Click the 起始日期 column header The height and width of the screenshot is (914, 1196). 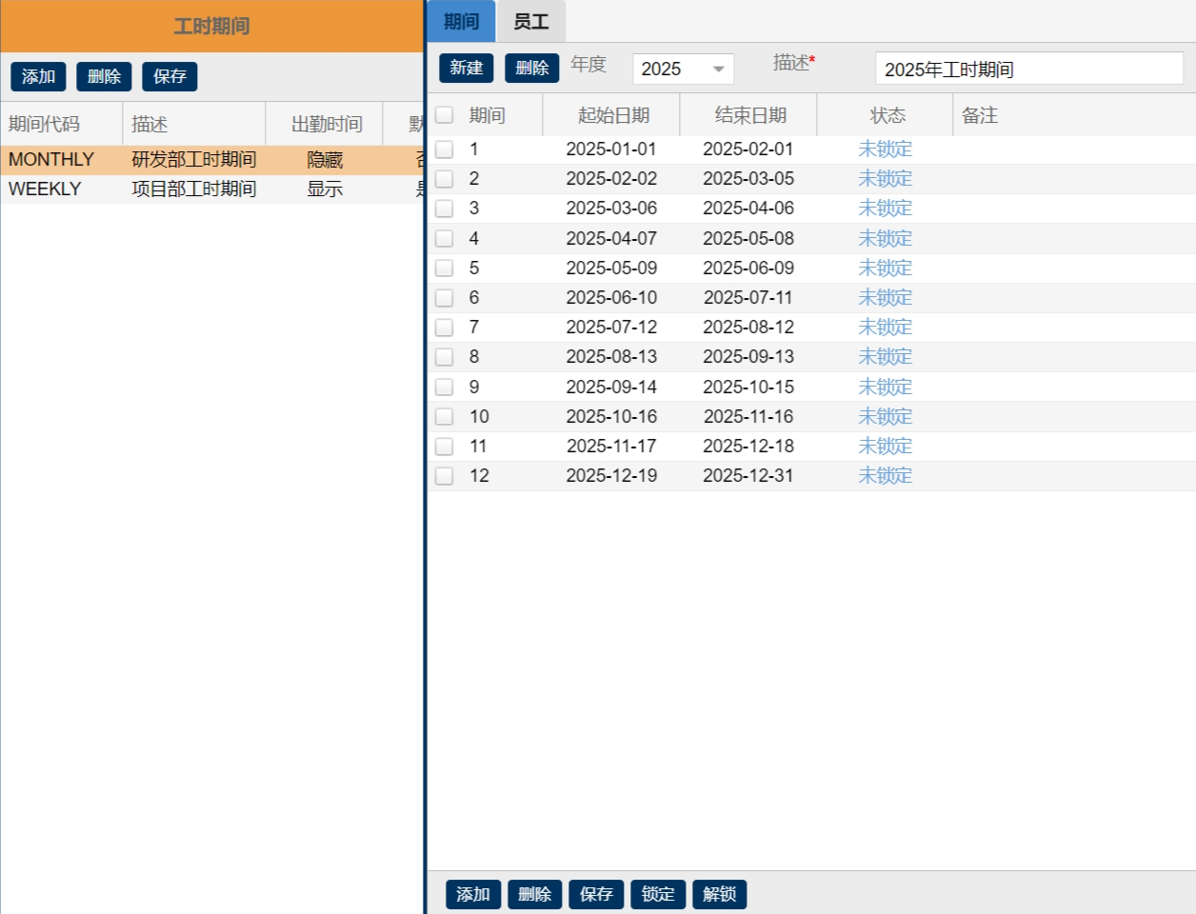tap(612, 115)
